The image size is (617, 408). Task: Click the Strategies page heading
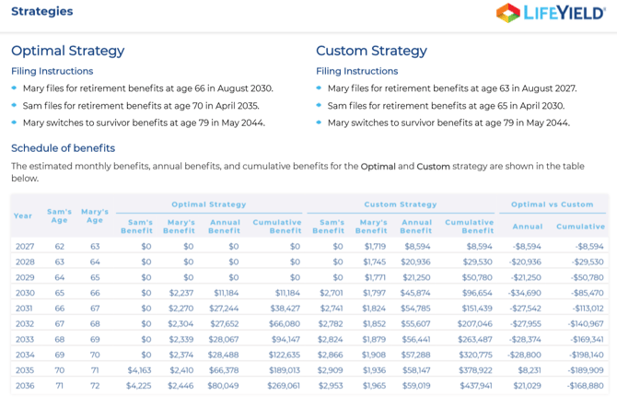[42, 12]
